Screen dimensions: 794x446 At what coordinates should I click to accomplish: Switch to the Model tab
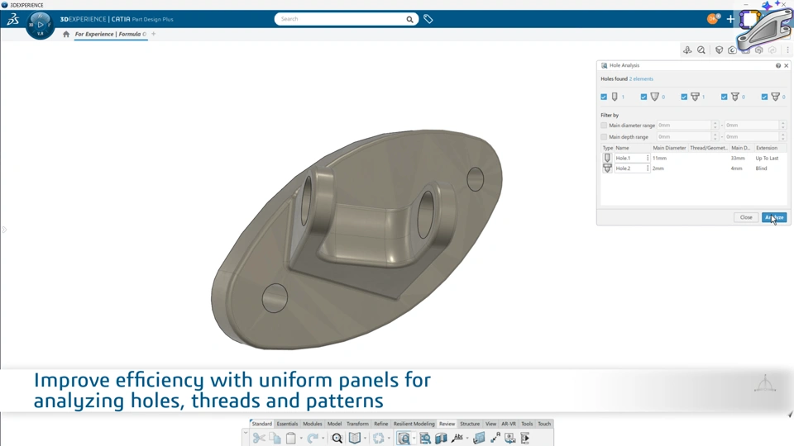[x=334, y=424]
